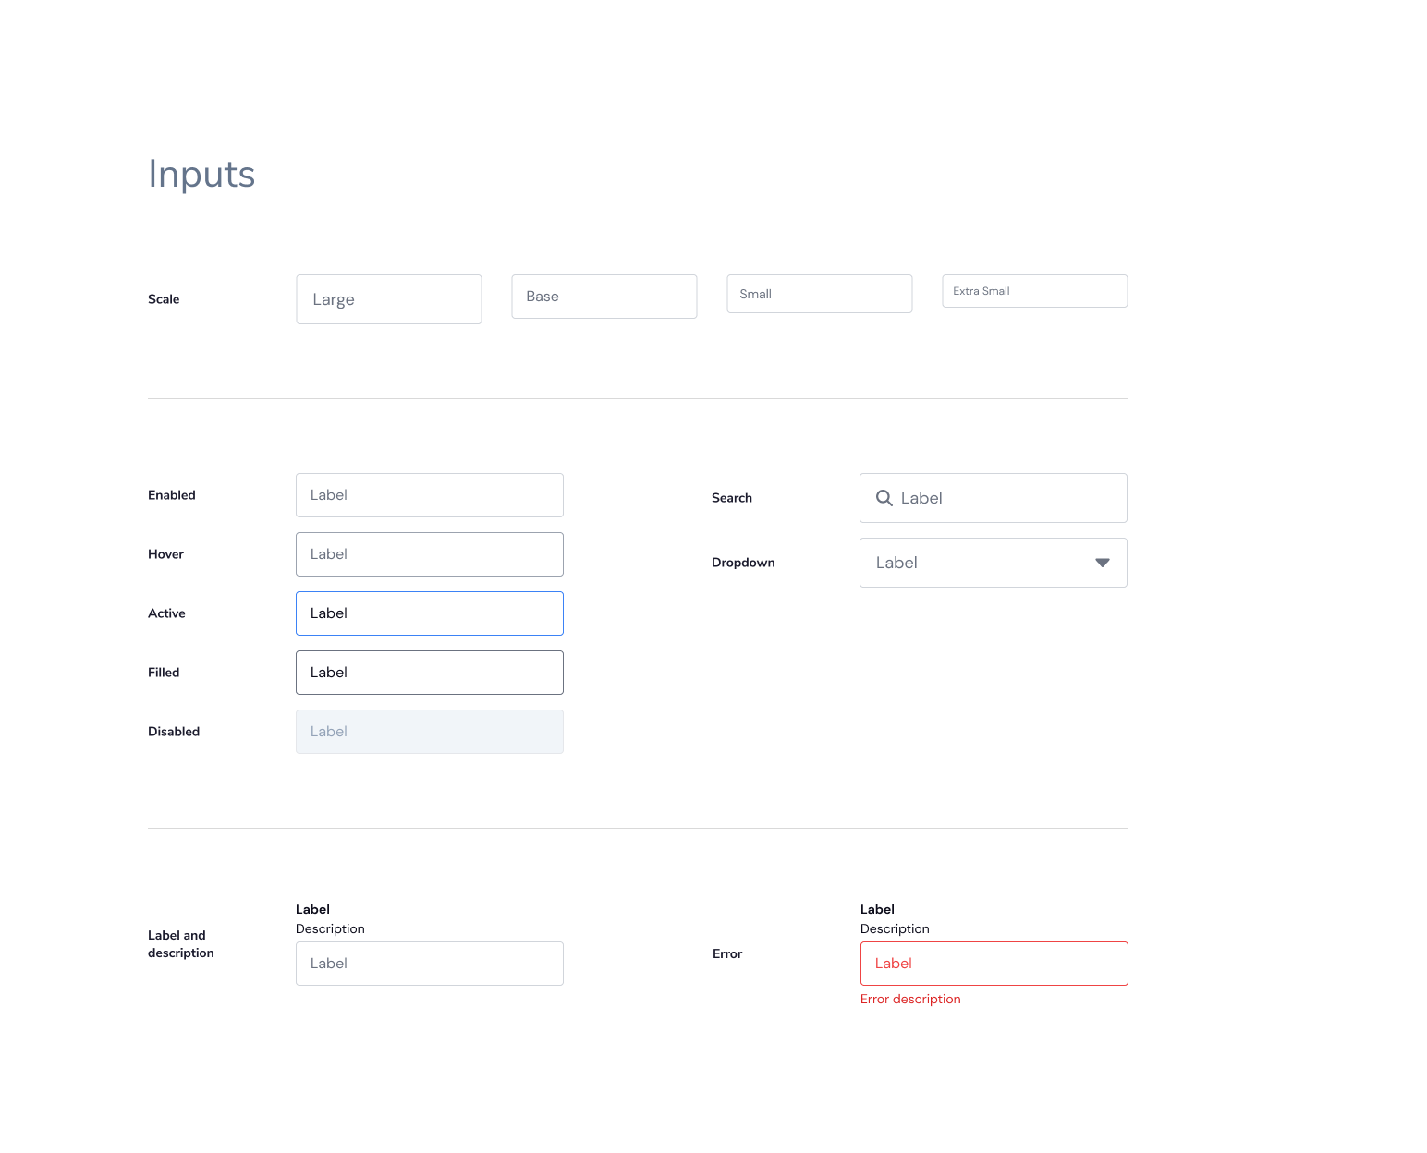Click into the Base scale input
Image resolution: width=1427 pixels, height=1153 pixels.
(604, 297)
